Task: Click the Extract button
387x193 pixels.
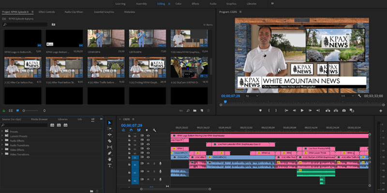Action: point(336,110)
